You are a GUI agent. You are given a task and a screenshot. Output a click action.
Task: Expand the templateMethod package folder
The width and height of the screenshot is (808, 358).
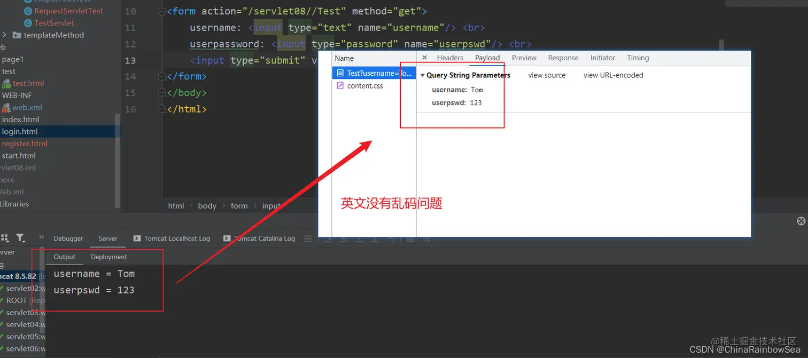[x=4, y=35]
